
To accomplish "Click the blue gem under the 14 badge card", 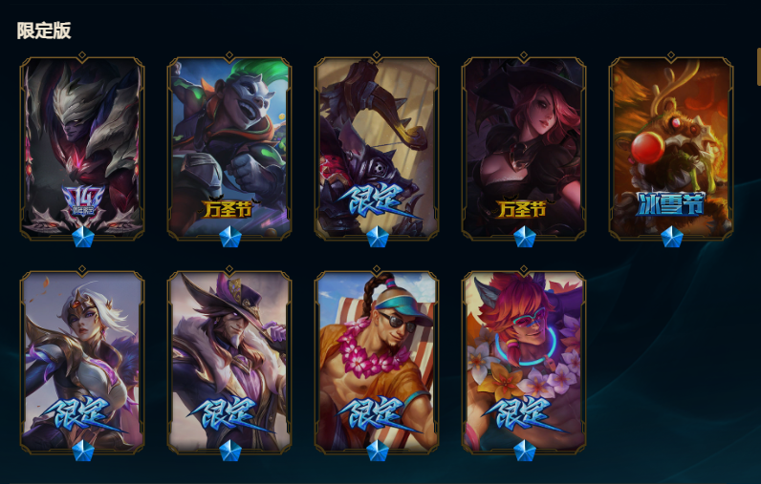I will [x=83, y=237].
